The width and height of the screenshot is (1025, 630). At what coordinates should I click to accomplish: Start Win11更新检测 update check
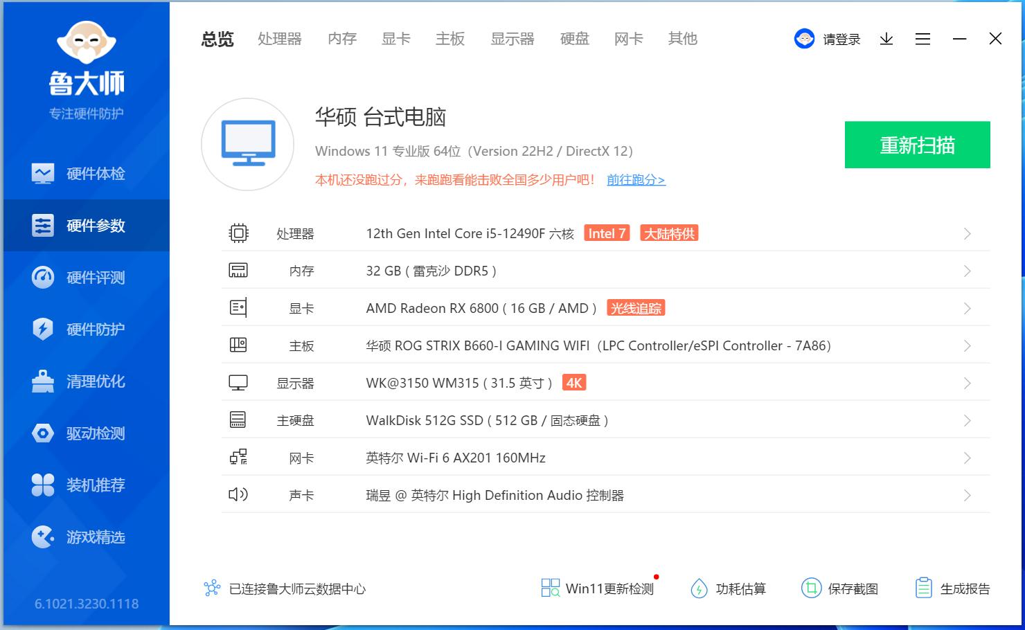[597, 588]
